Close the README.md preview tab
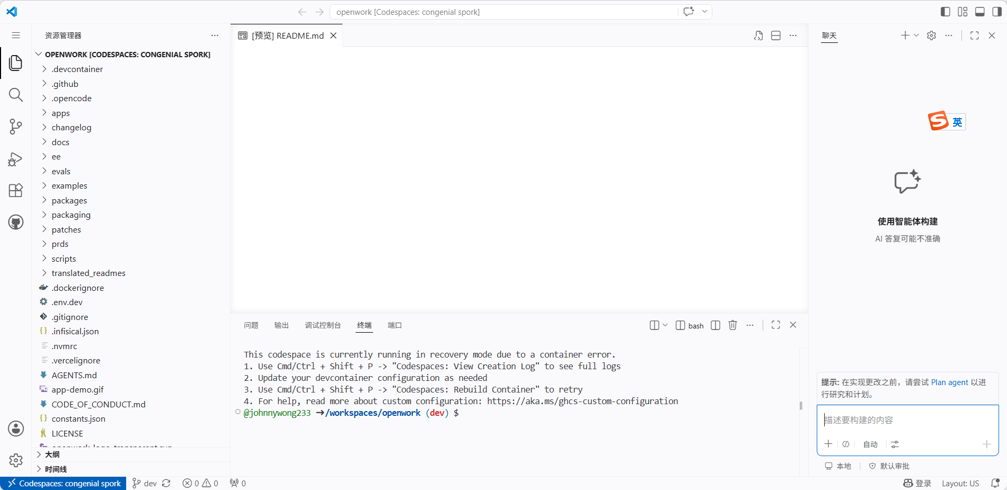The height and width of the screenshot is (490, 1007). [333, 35]
